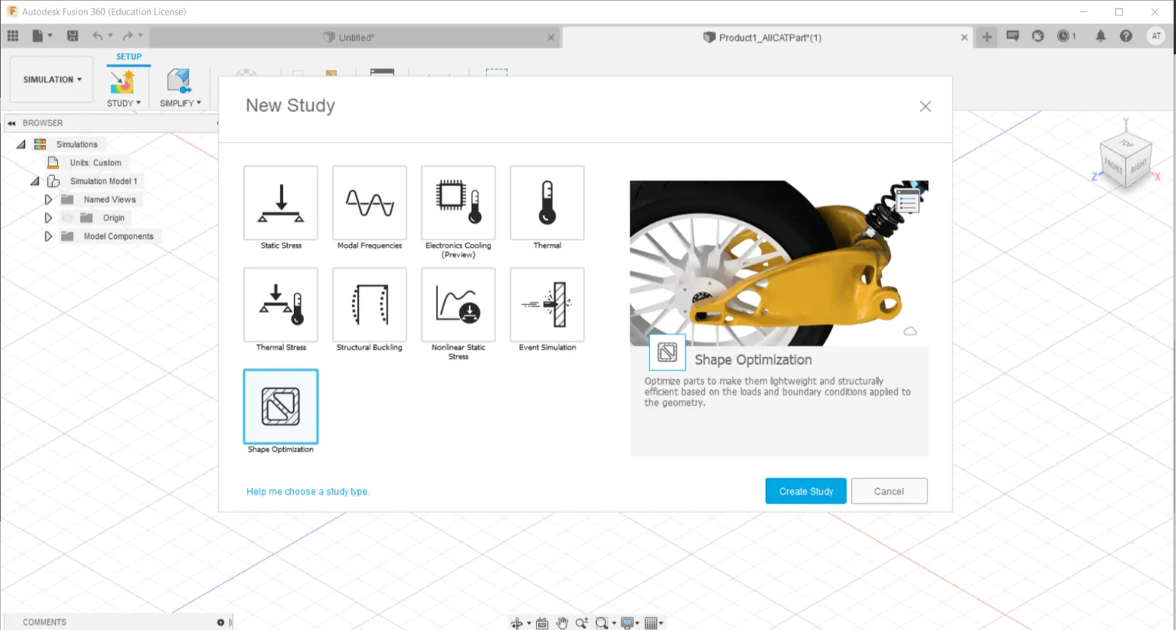
Task: Click the Simplify tool icon
Action: [179, 81]
